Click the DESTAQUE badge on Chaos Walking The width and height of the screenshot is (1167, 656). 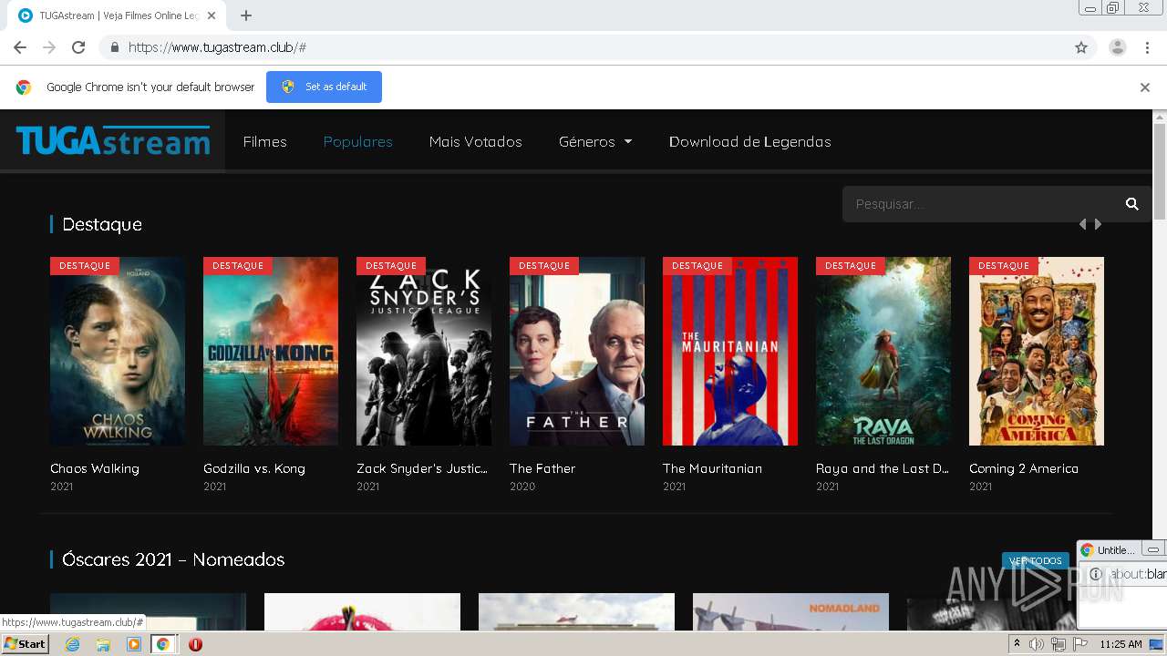coord(85,266)
